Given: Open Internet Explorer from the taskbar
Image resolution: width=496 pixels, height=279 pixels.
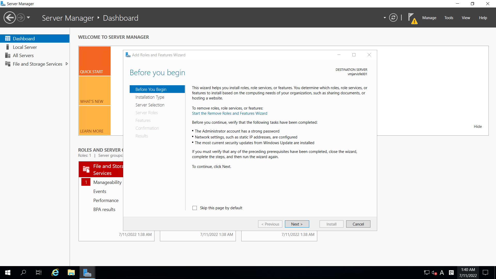Looking at the screenshot, I should (55, 273).
